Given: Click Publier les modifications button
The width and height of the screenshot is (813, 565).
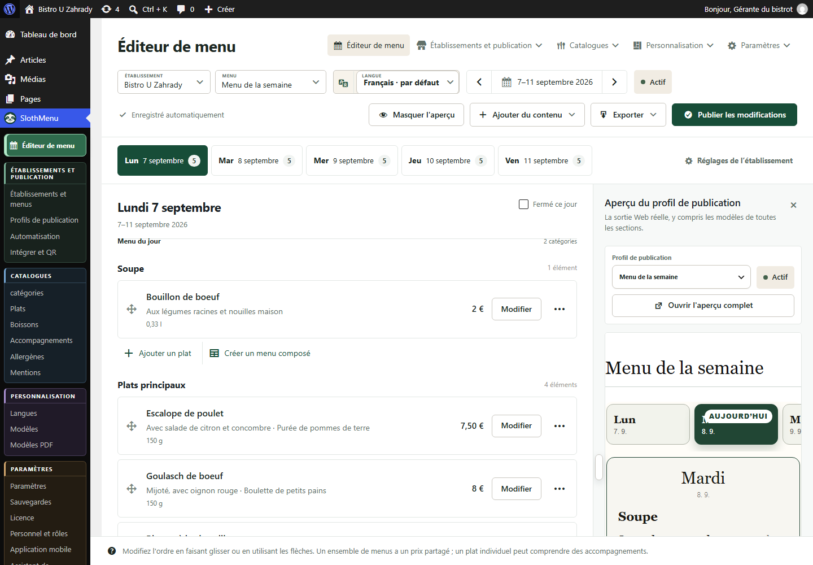Looking at the screenshot, I should [x=735, y=115].
